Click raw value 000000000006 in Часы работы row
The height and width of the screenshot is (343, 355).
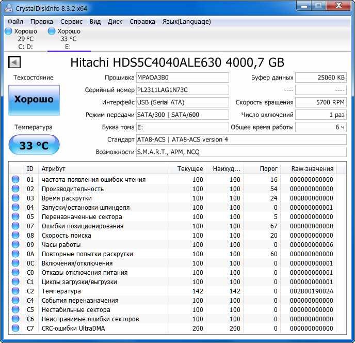(x=312, y=245)
